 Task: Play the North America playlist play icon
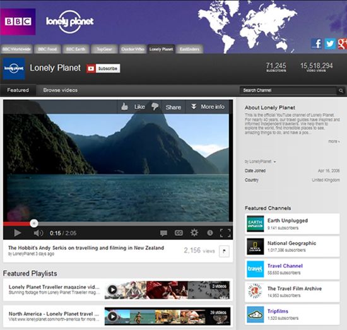(x=112, y=316)
